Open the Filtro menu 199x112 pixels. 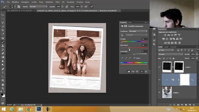click(58, 2)
